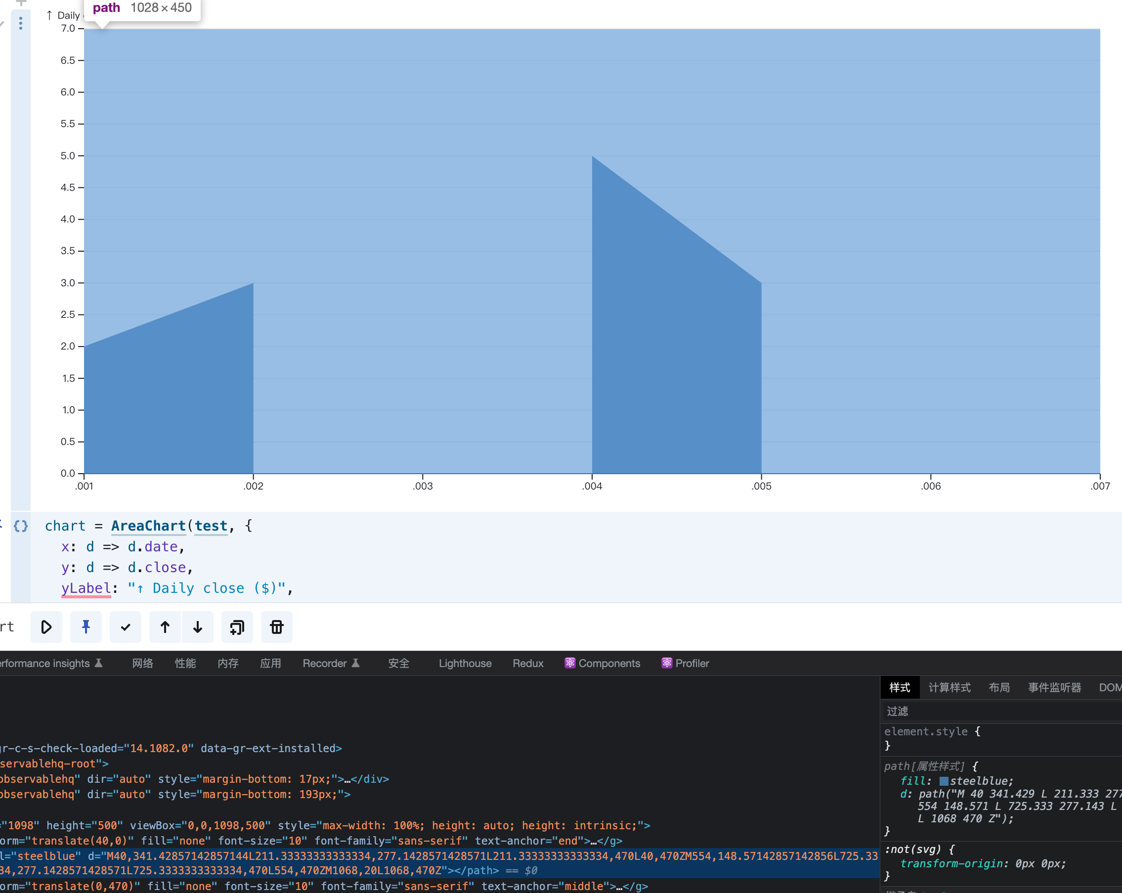This screenshot has height=893, width=1122.
Task: Move the chart cell down
Action: pyautogui.click(x=198, y=627)
